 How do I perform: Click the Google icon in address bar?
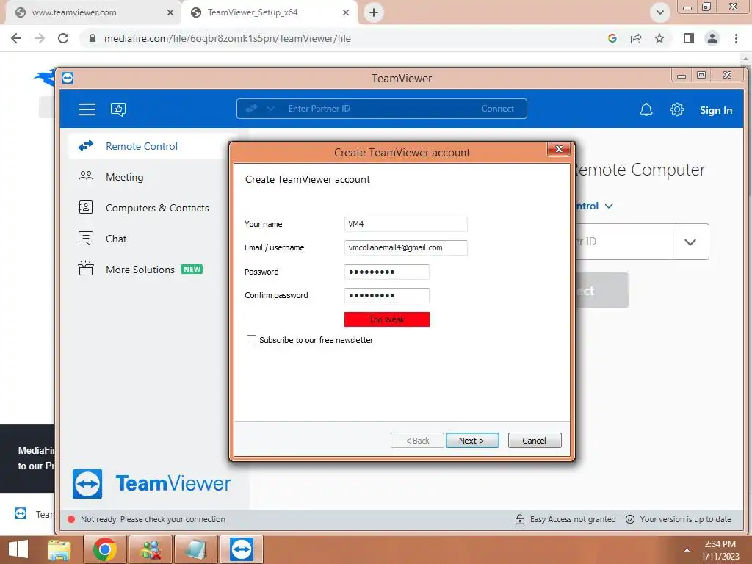tap(612, 38)
